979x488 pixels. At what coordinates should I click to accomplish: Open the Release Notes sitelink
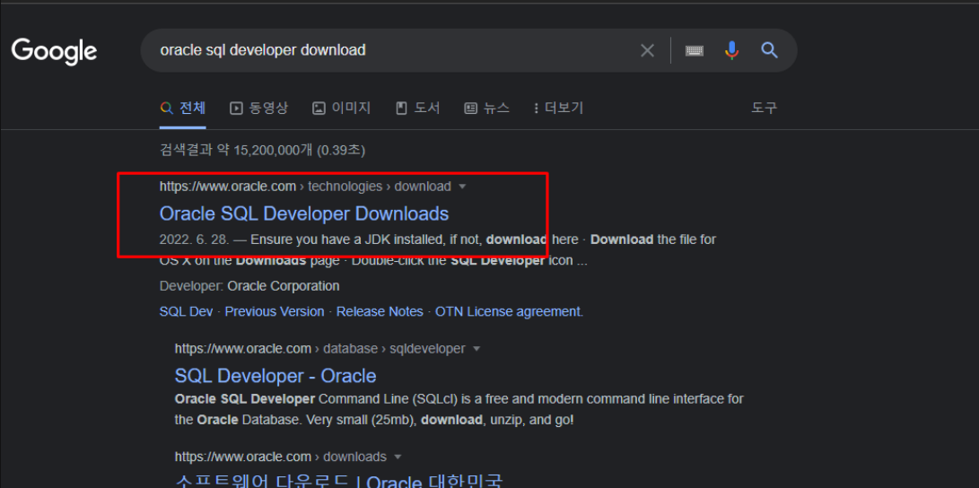[380, 311]
